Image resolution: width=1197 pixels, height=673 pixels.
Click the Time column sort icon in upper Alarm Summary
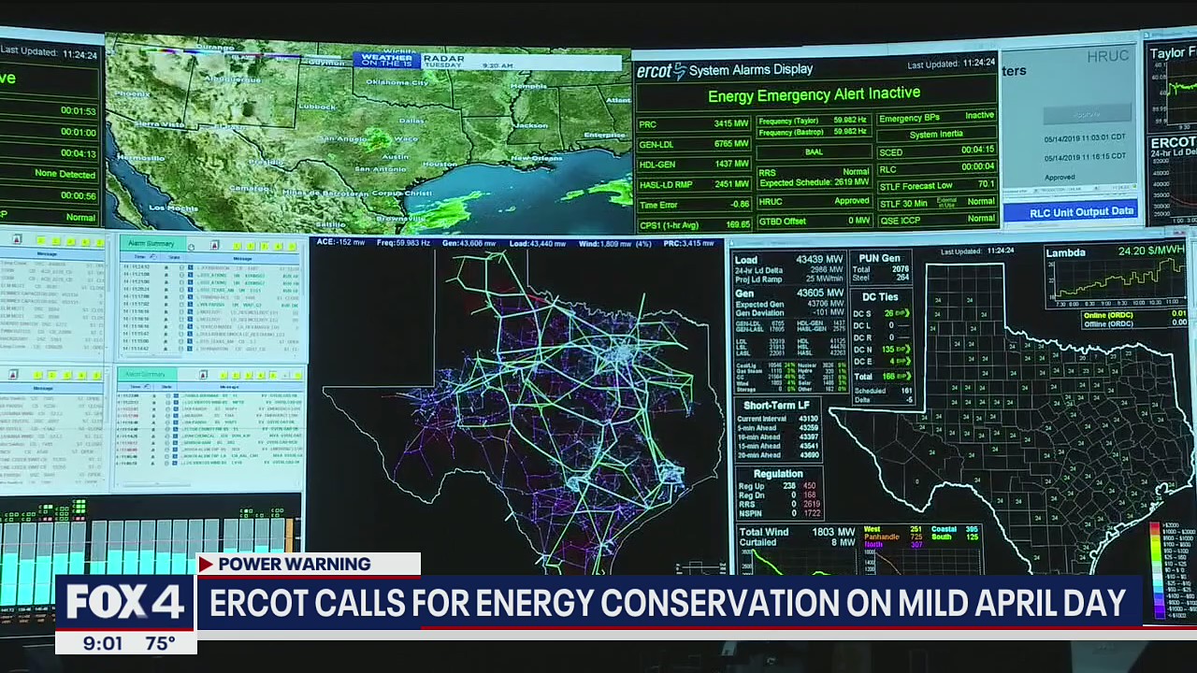click(153, 257)
